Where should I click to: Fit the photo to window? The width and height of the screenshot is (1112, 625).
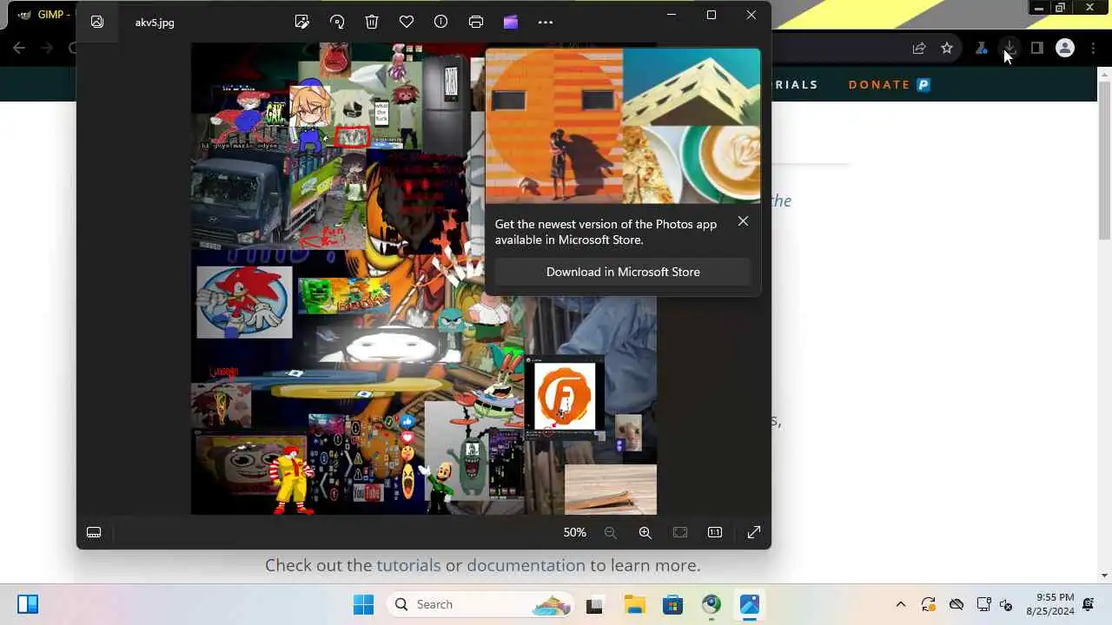coord(680,532)
